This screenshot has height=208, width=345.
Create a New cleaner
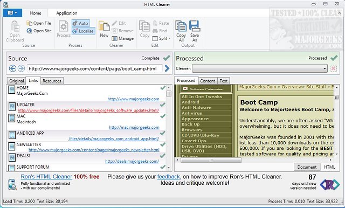(104, 29)
